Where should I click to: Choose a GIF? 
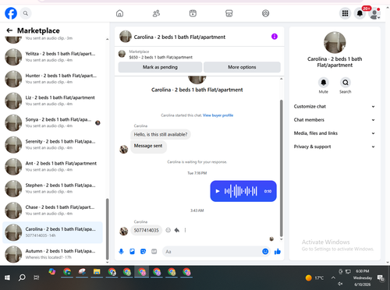[154, 251]
